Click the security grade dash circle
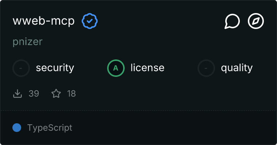The image size is (277, 145). [21, 68]
